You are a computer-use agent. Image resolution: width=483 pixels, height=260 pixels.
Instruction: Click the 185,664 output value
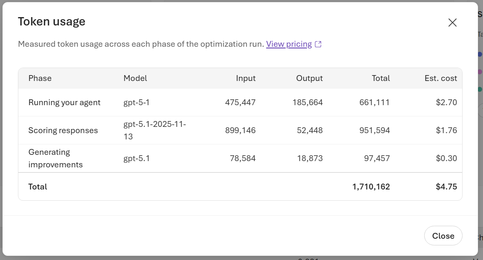307,102
